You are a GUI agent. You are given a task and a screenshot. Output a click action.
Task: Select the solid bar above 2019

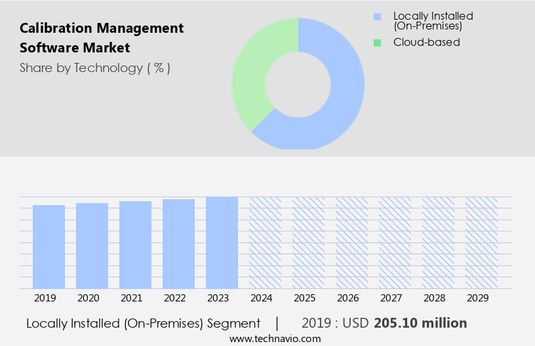click(49, 246)
